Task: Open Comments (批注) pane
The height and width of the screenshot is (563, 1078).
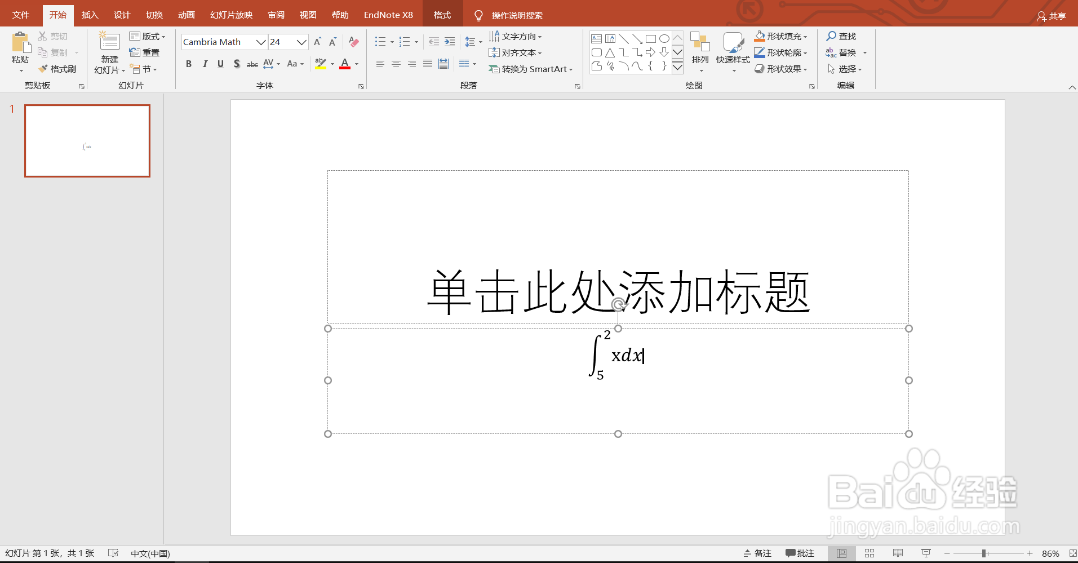Action: (800, 553)
